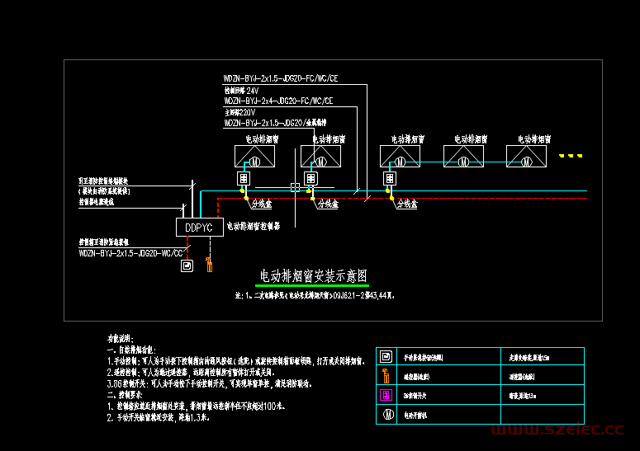Screen dimensions: 640x451
Task: Select the requirement line mentioning 100米
Action: pyautogui.click(x=197, y=406)
